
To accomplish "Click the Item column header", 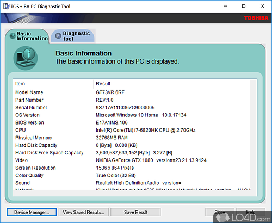I will [53, 84].
